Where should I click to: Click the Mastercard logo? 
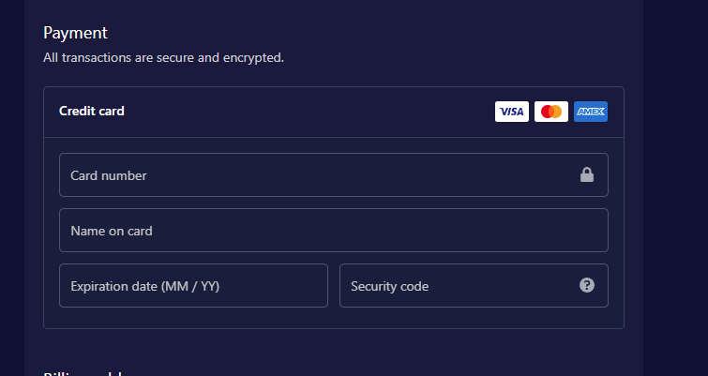tap(551, 112)
